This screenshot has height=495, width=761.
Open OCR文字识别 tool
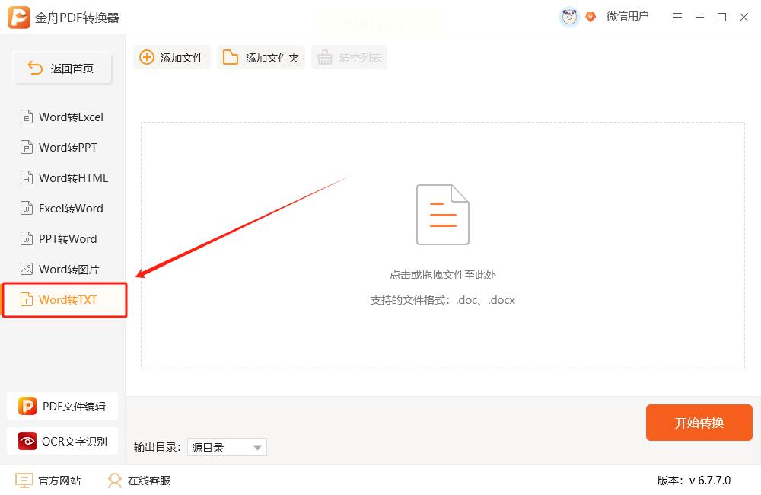click(62, 441)
